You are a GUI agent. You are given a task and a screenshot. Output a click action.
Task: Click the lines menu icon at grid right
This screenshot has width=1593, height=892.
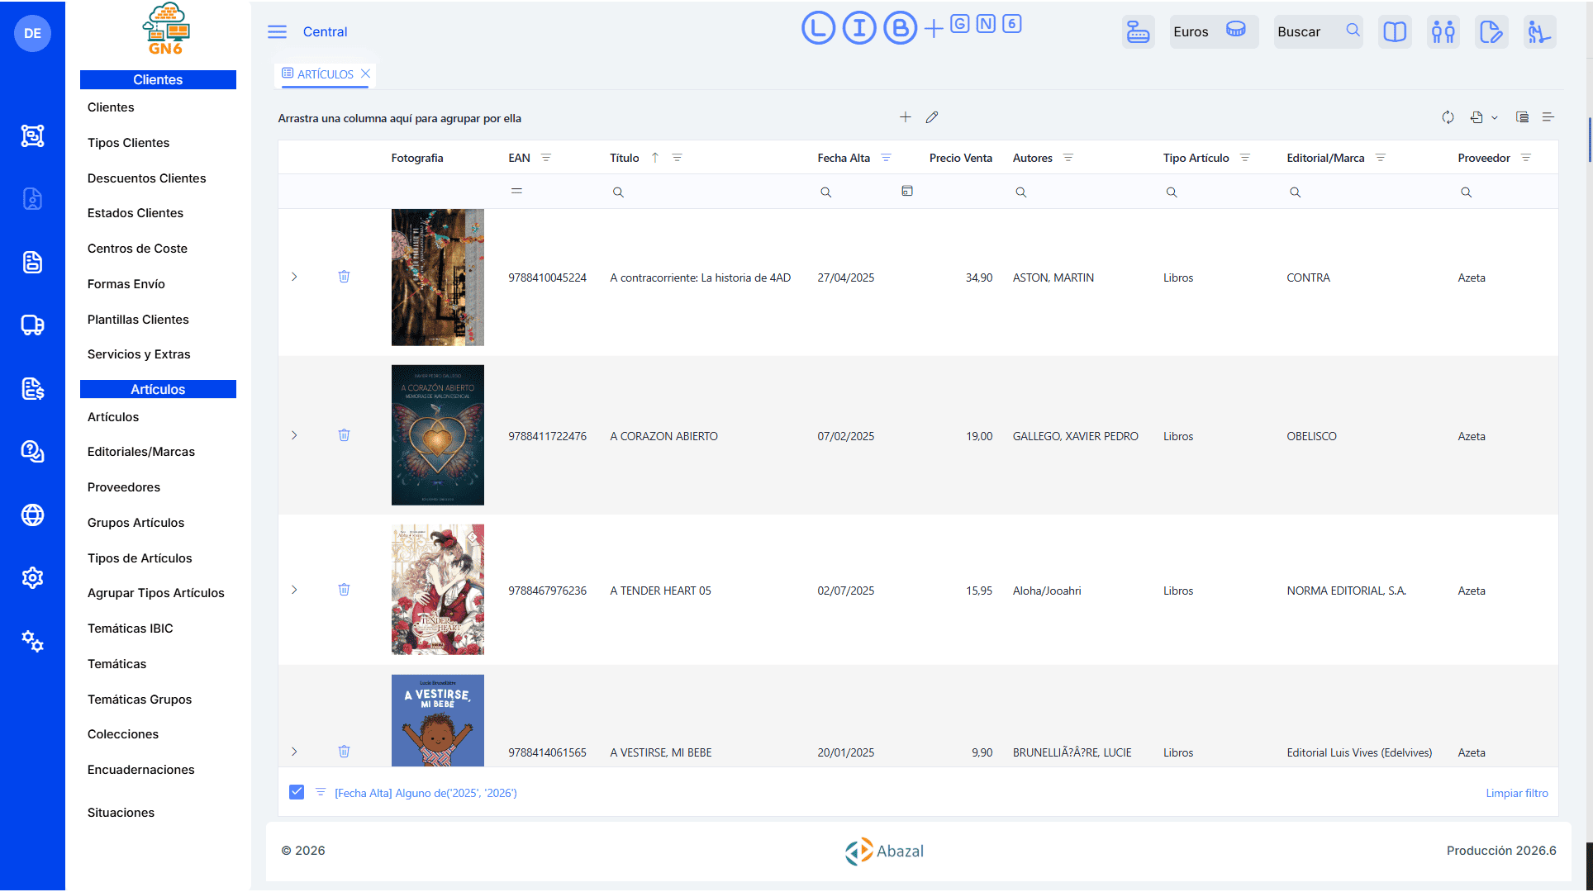tap(1548, 117)
